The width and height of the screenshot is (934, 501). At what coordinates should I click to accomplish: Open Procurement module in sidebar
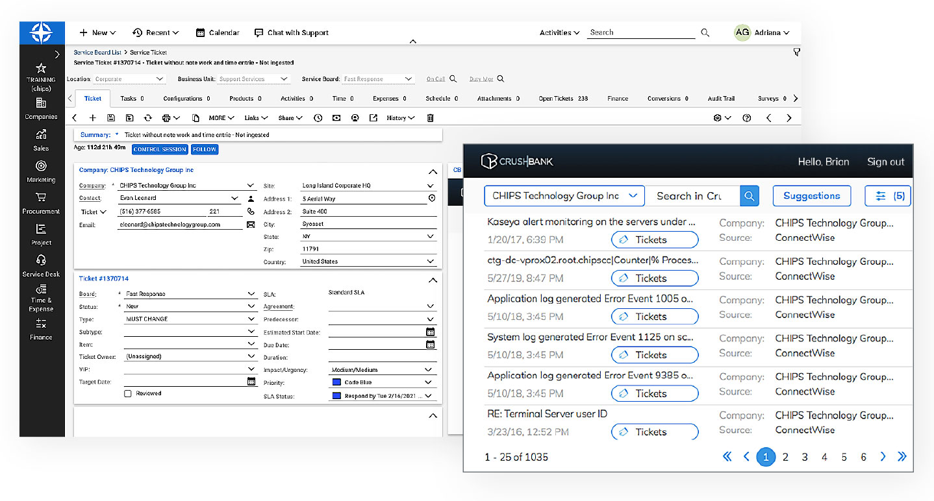point(41,202)
